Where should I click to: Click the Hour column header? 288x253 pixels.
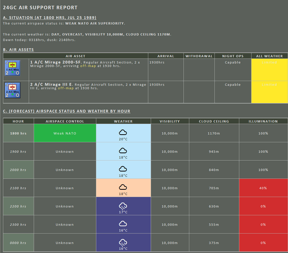point(18,121)
